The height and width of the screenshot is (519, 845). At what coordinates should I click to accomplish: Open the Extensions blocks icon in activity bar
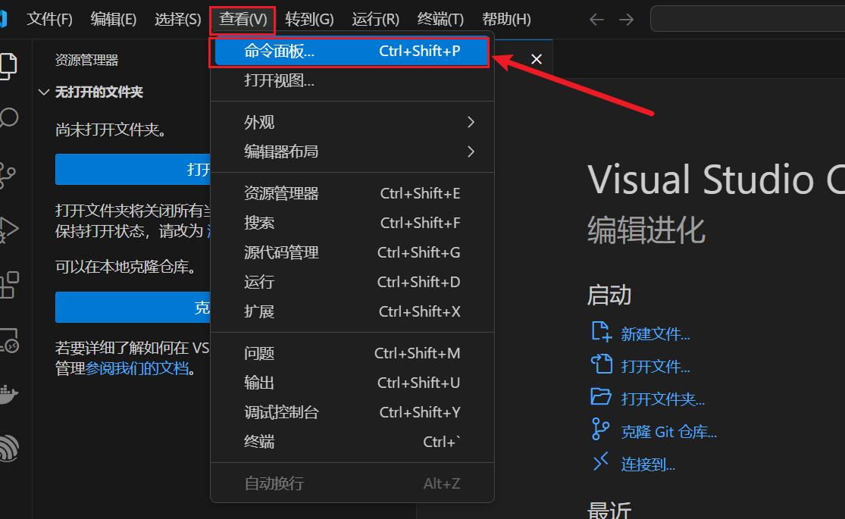(9, 285)
